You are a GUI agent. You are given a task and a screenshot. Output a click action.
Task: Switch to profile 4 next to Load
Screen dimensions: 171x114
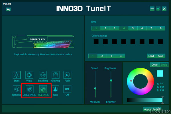(x=121, y=56)
